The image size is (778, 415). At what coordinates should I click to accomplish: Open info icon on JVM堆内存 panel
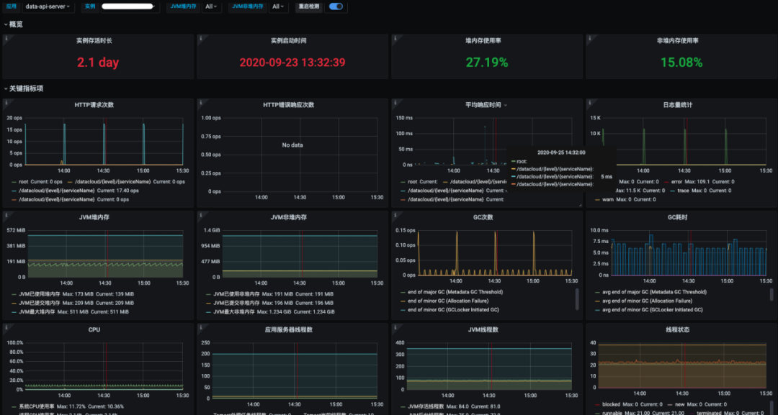(6, 215)
